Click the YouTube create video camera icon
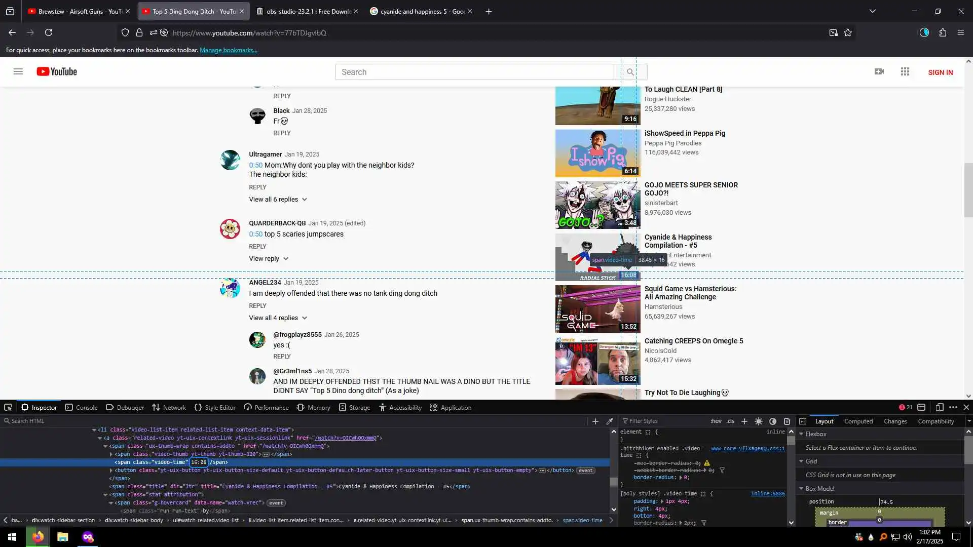 coord(879,72)
